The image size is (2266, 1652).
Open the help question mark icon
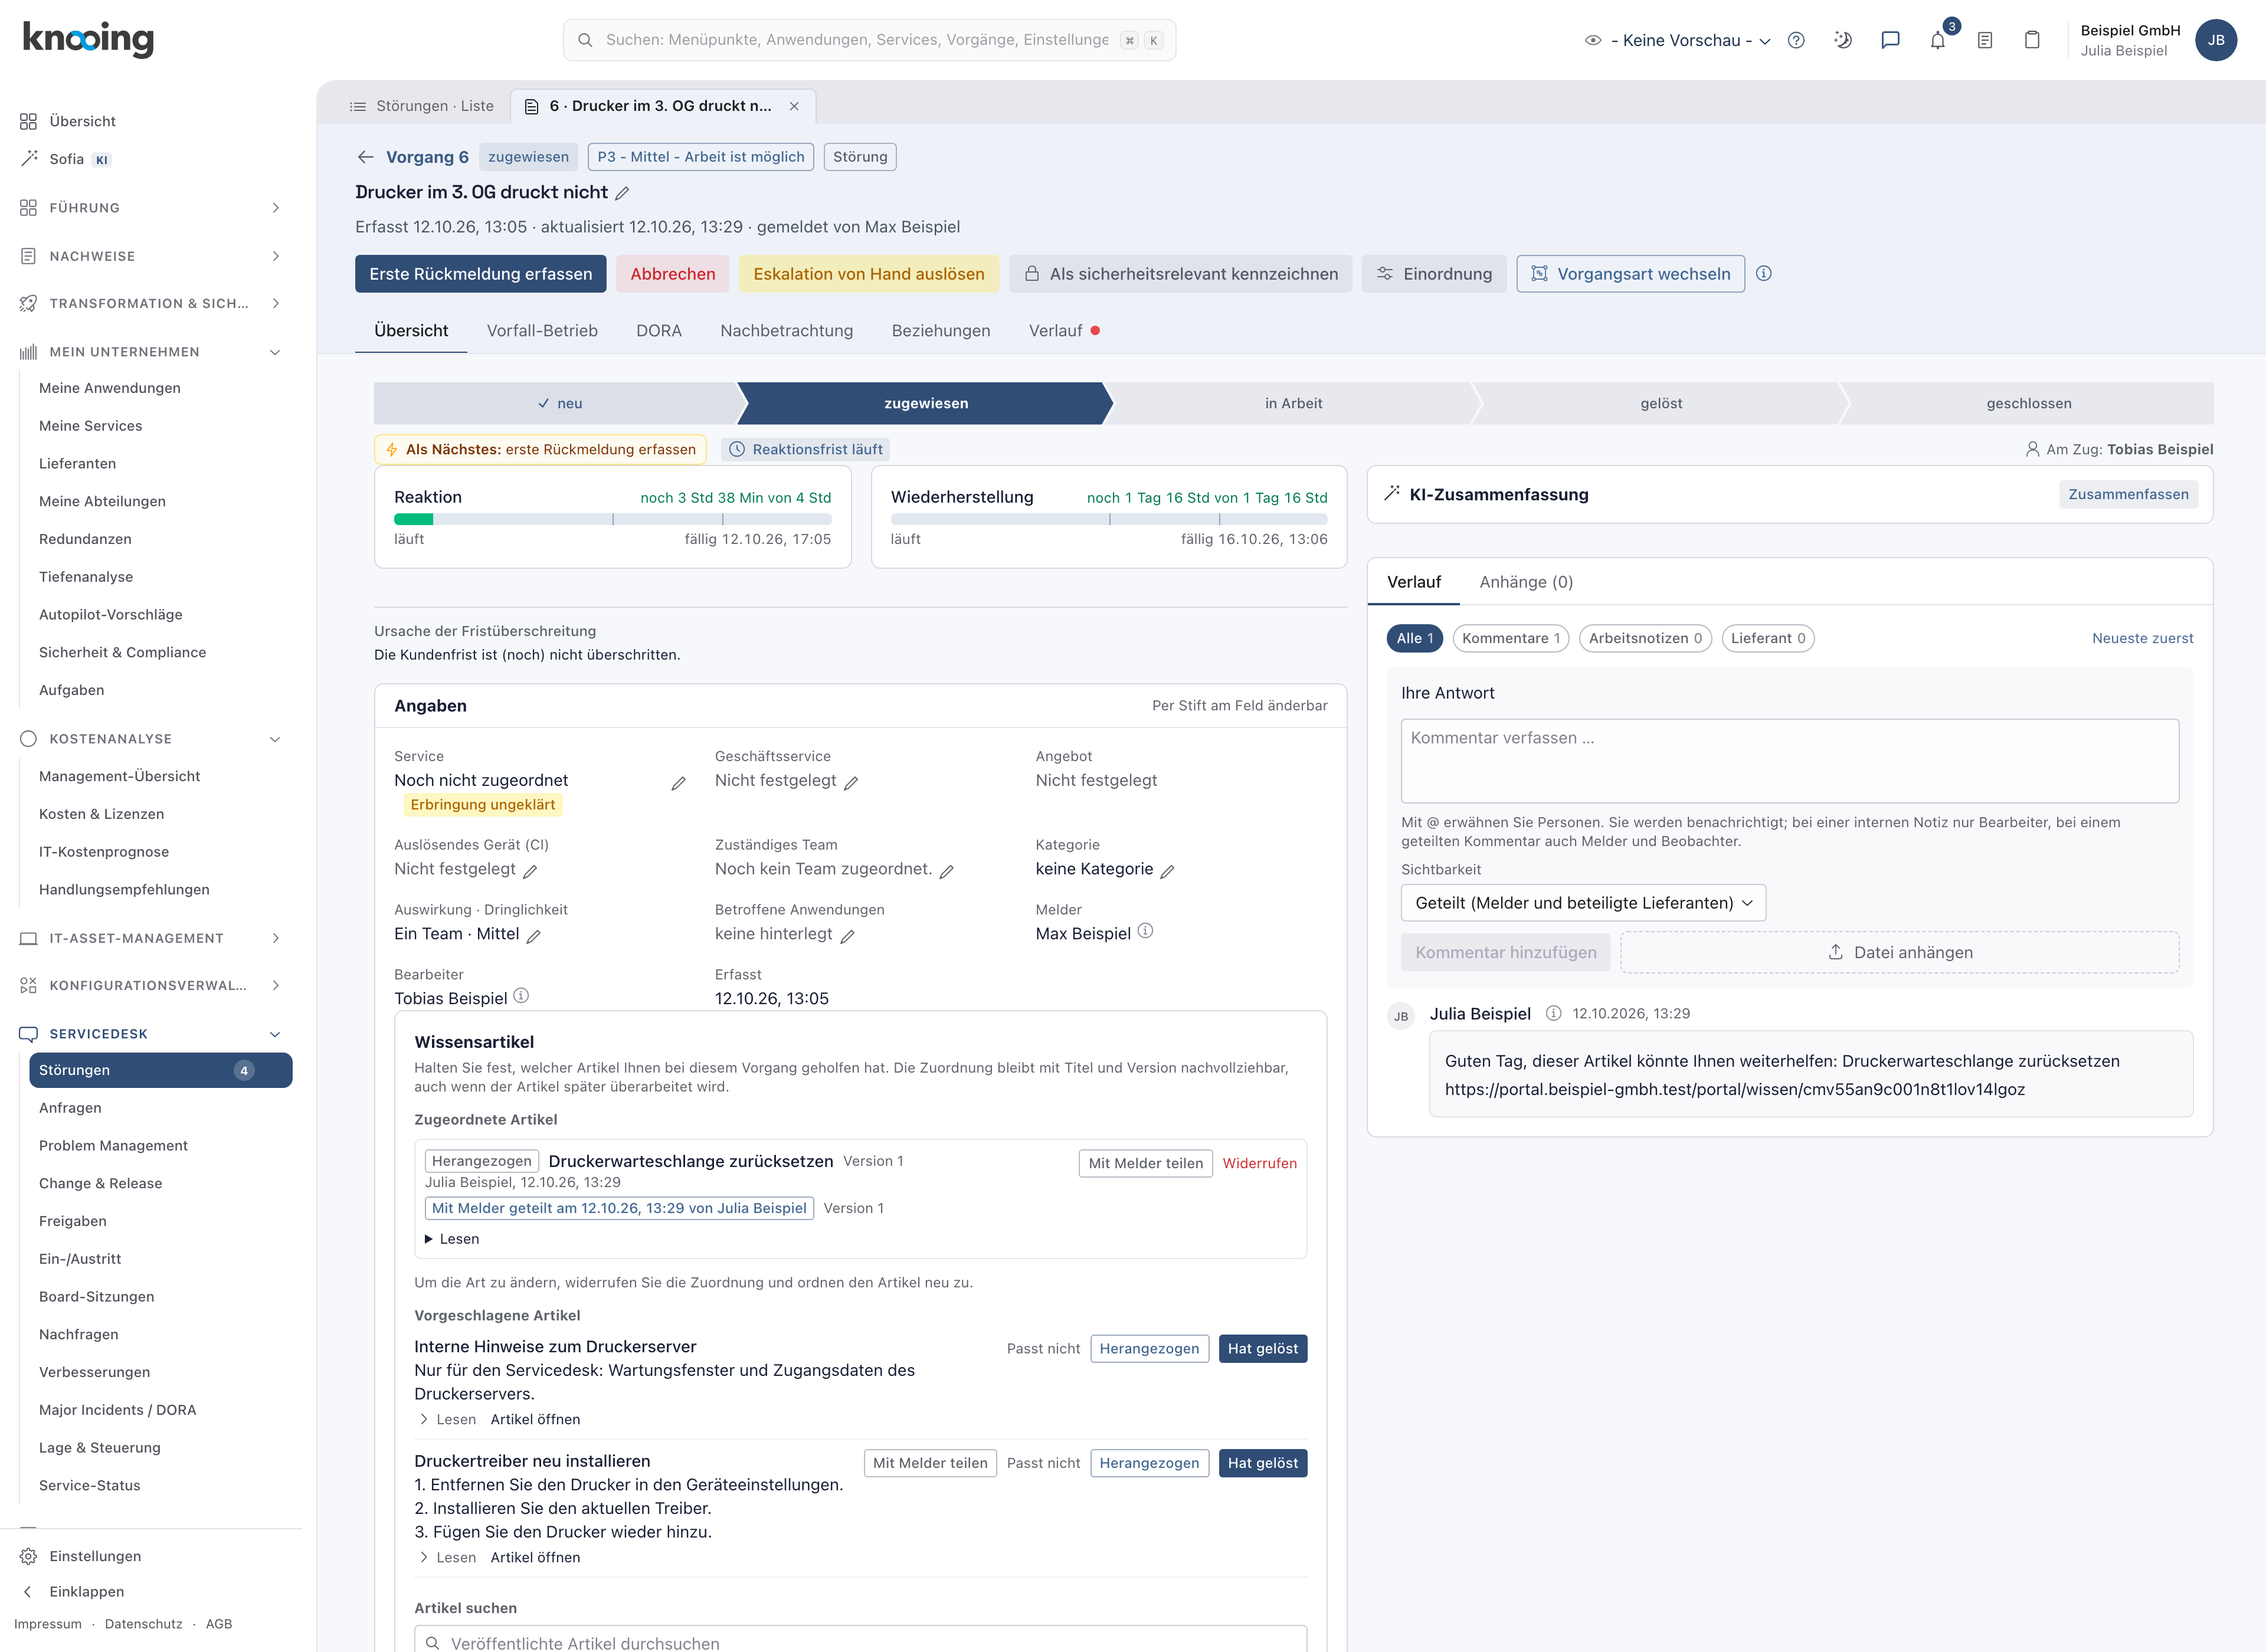tap(1796, 40)
